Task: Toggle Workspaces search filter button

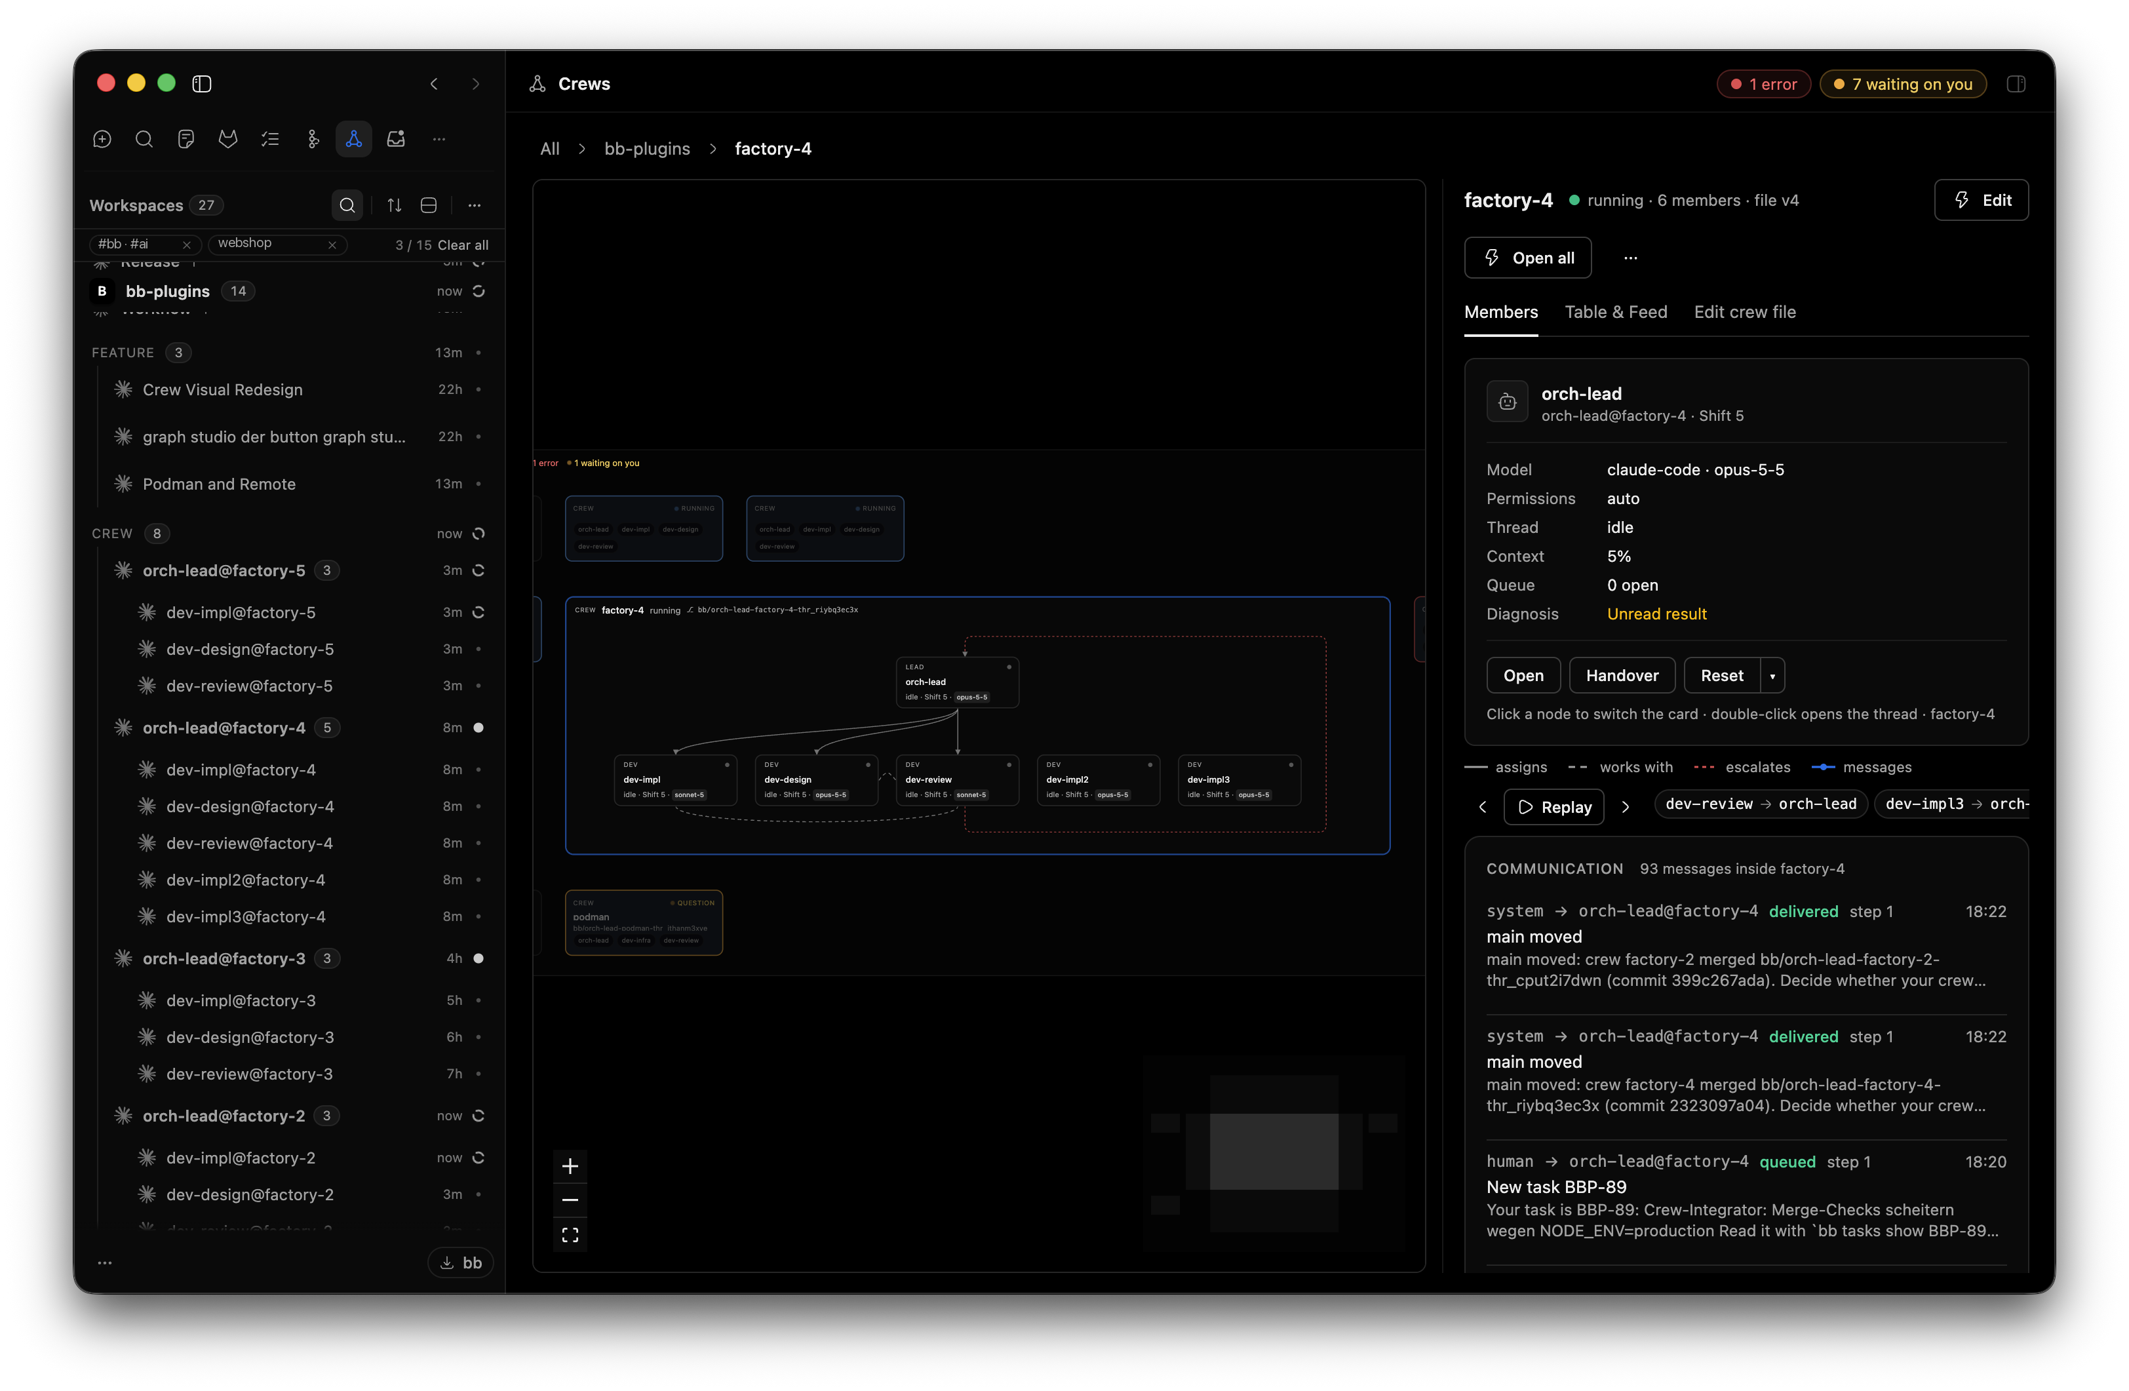Action: pos(347,205)
